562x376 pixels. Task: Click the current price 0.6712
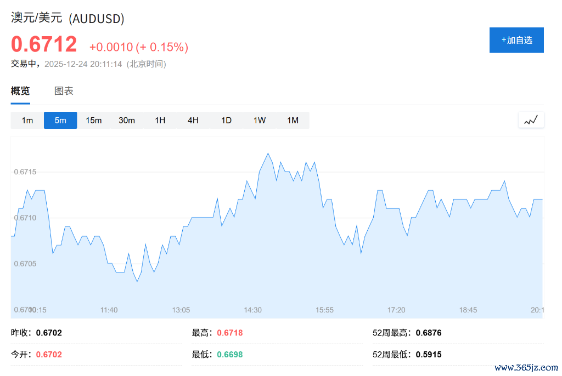(x=44, y=44)
